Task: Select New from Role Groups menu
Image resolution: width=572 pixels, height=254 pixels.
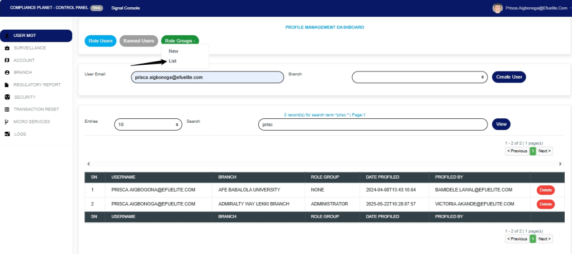Action: pyautogui.click(x=173, y=51)
